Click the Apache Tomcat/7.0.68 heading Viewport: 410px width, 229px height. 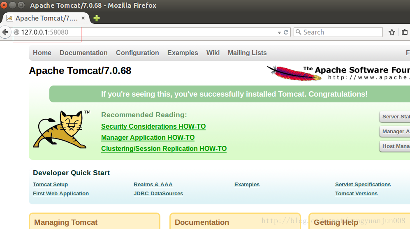[80, 71]
